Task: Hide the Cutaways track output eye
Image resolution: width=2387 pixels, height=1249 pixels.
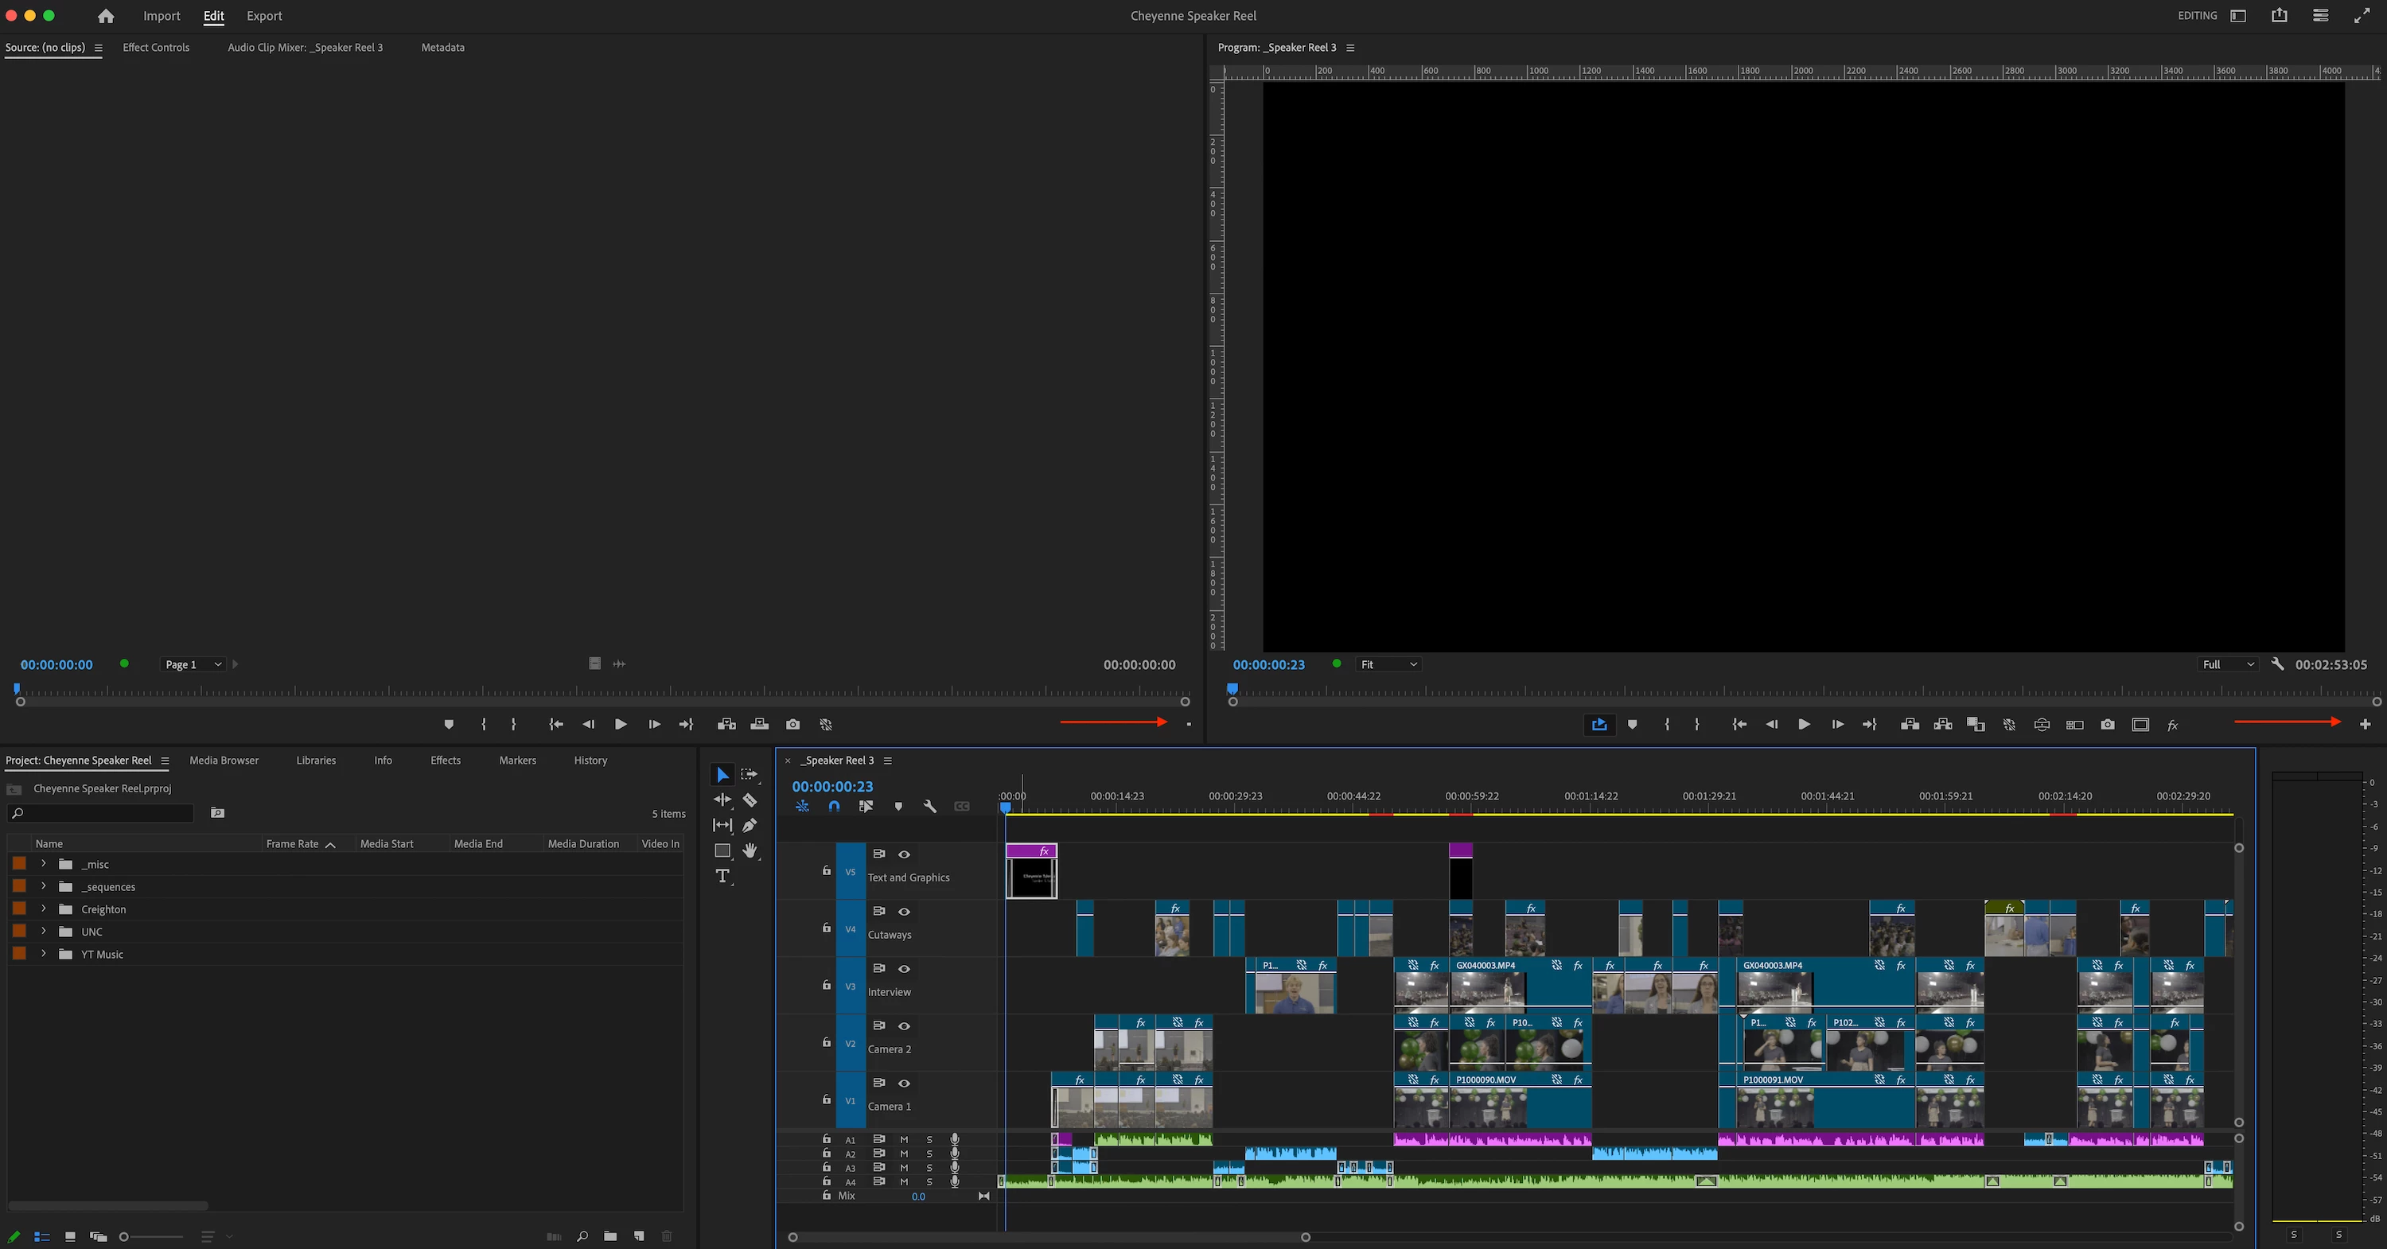Action: coord(905,912)
